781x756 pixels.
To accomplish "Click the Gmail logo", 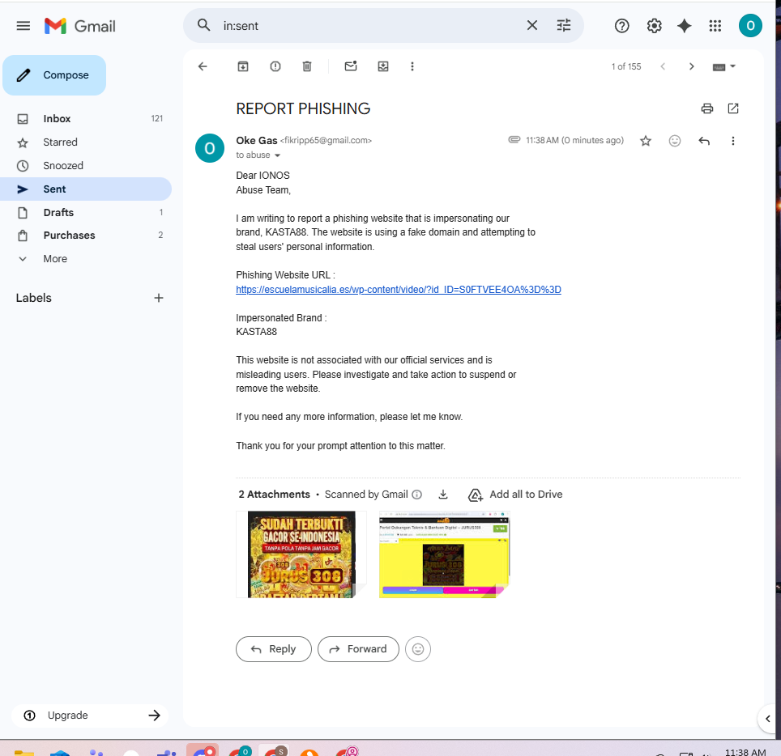I will [x=79, y=26].
